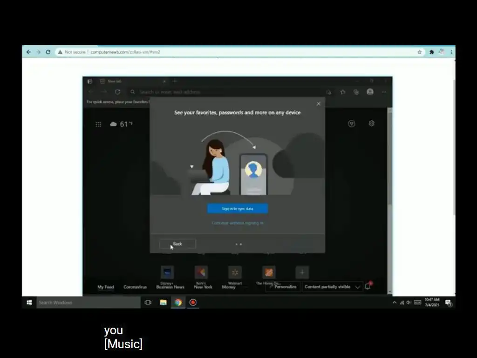The width and height of the screenshot is (477, 358).
Task: Click the Chrome forward arrow
Action: 38,52
